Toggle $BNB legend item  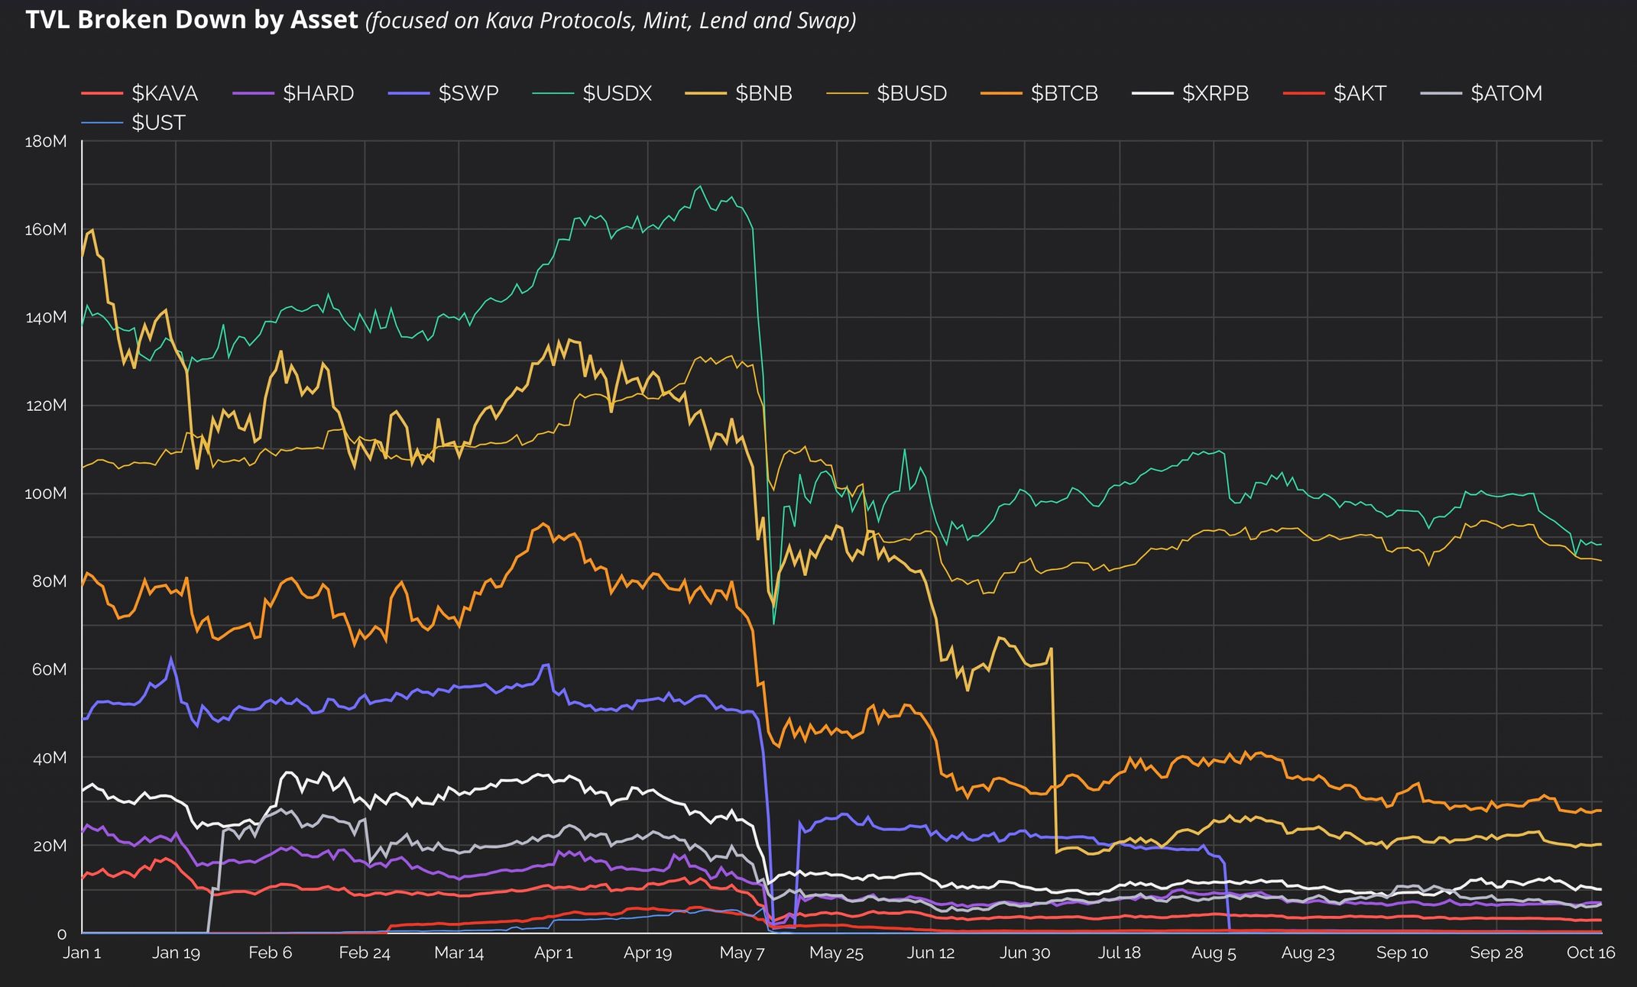coord(763,93)
